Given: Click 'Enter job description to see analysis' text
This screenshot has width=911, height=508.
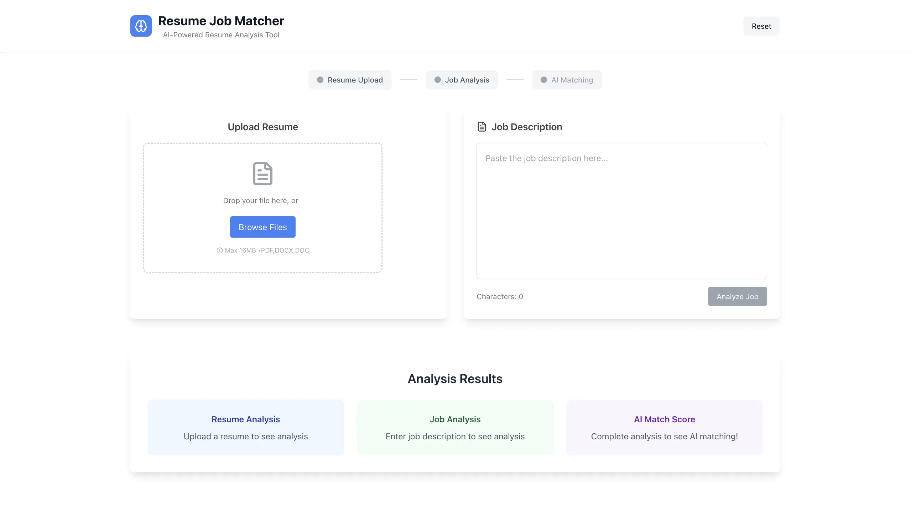Looking at the screenshot, I should 455,436.
